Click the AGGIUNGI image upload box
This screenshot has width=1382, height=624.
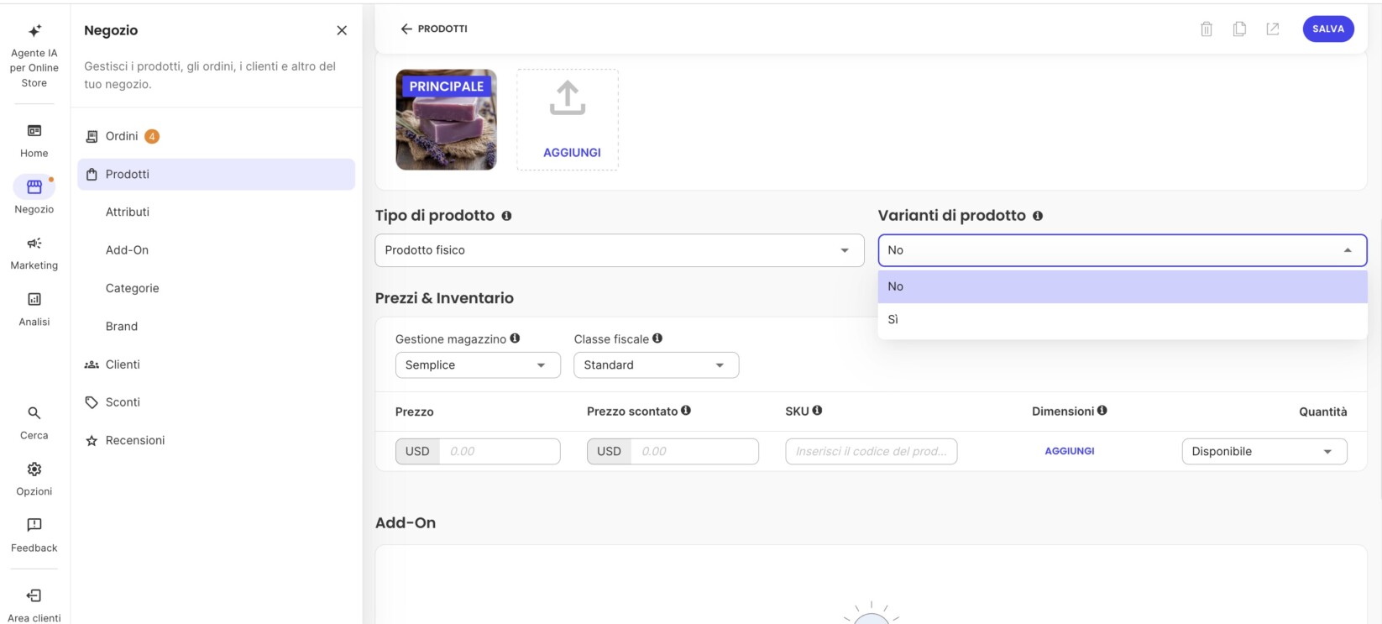pyautogui.click(x=568, y=120)
